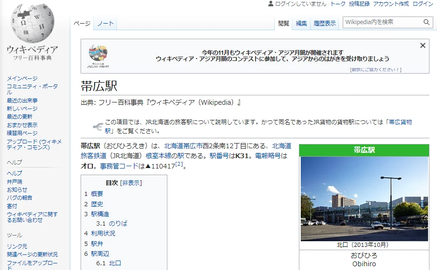Screen dimensions: 437x270
Task: Click the ログイン link
Action: [x=423, y=4]
